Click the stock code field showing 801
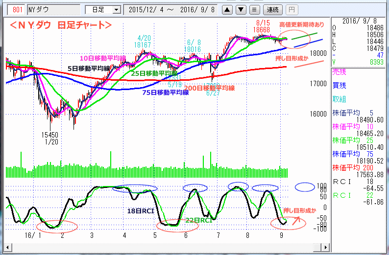Image resolution: width=389 pixels, height=255 pixels. point(17,9)
